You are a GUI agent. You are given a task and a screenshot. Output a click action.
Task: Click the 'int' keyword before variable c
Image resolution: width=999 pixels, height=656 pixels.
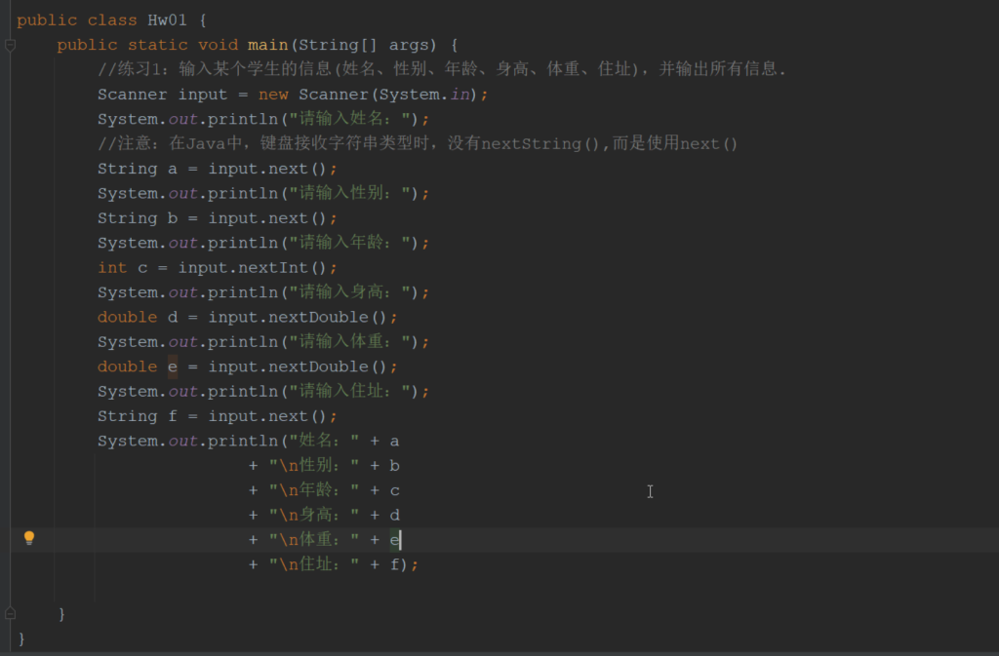click(x=112, y=268)
